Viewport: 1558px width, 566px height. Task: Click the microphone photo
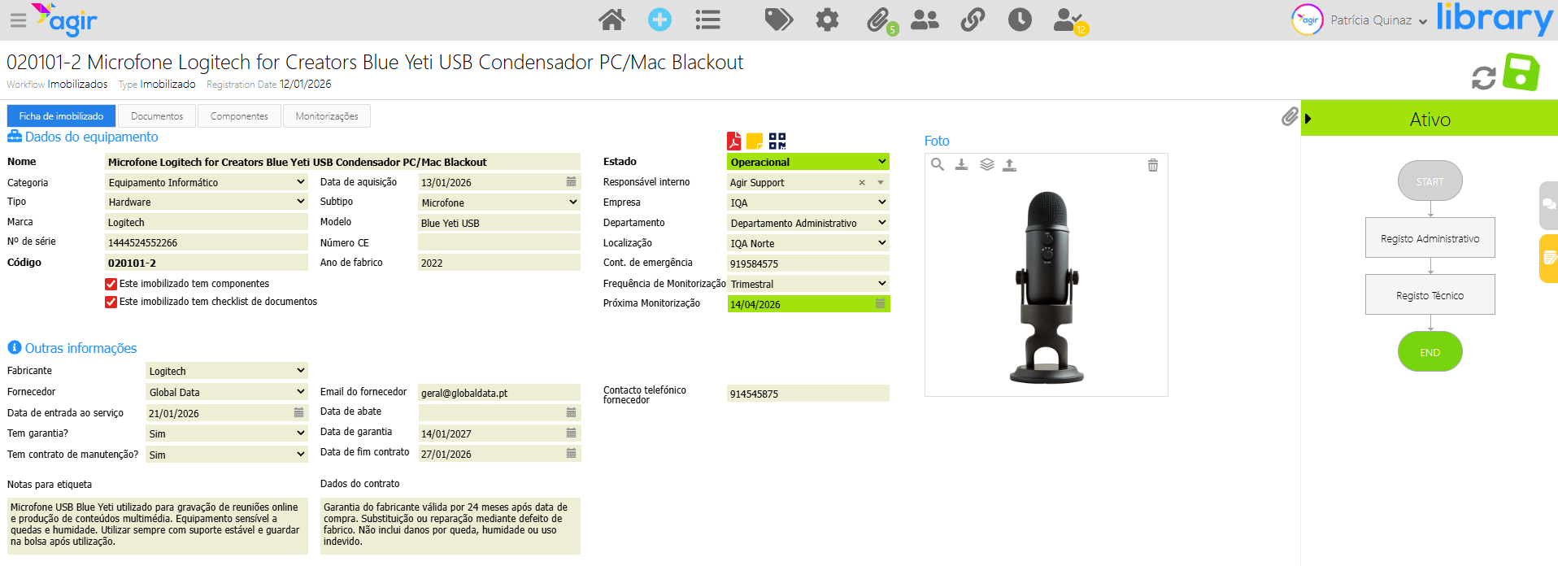(1047, 287)
